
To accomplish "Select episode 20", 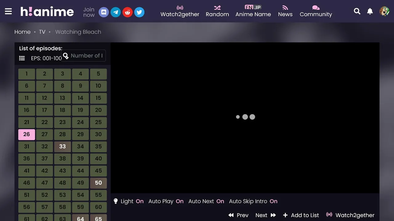I will tap(98, 110).
